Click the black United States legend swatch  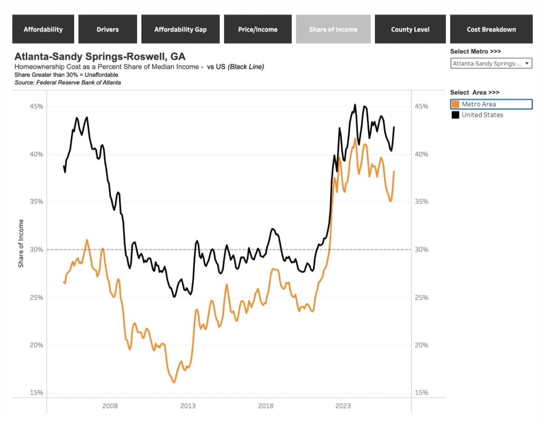click(x=455, y=115)
